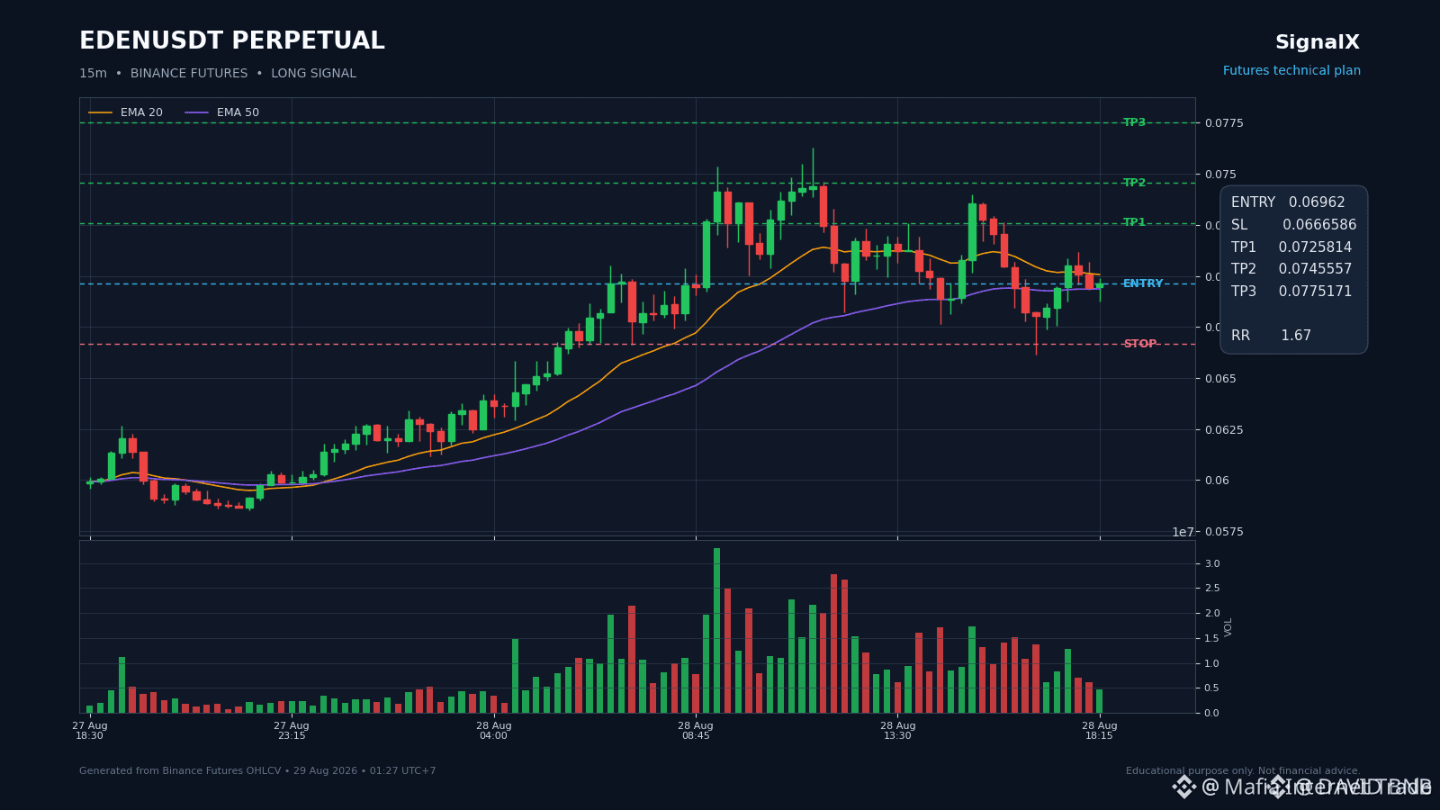1440x810 pixels.
Task: Click the '15m • BINANCE FUTURES • LONG SIGNAL' subtitle
Action: click(218, 74)
